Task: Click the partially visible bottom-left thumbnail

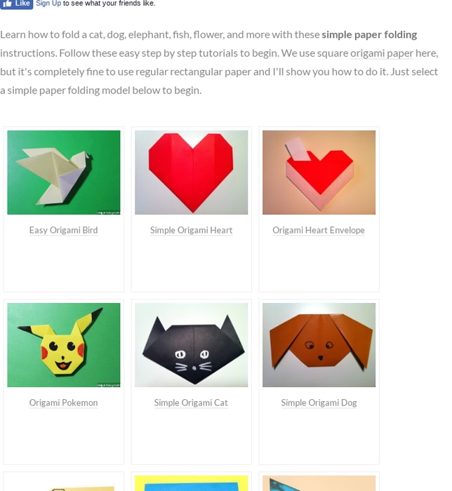Action: [x=64, y=483]
